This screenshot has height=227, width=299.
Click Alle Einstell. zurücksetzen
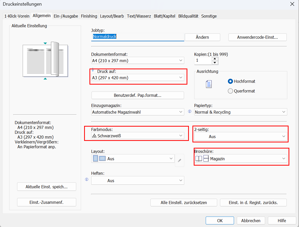click(184, 203)
